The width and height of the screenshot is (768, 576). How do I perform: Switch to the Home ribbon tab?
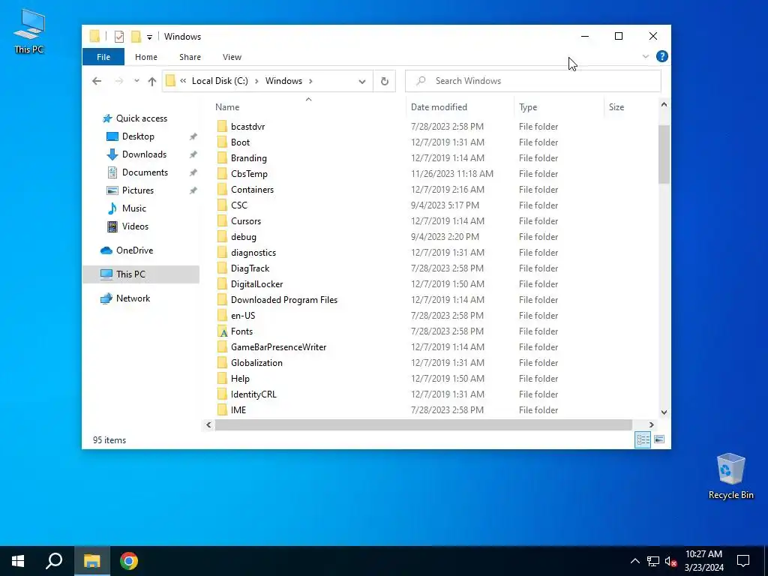pyautogui.click(x=146, y=57)
